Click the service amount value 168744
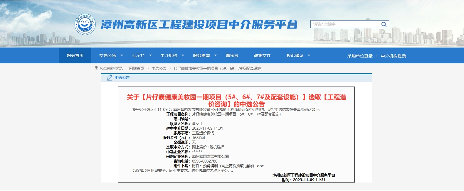The image size is (464, 191). [199, 138]
